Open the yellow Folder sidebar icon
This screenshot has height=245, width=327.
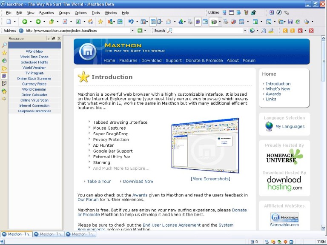point(4,68)
